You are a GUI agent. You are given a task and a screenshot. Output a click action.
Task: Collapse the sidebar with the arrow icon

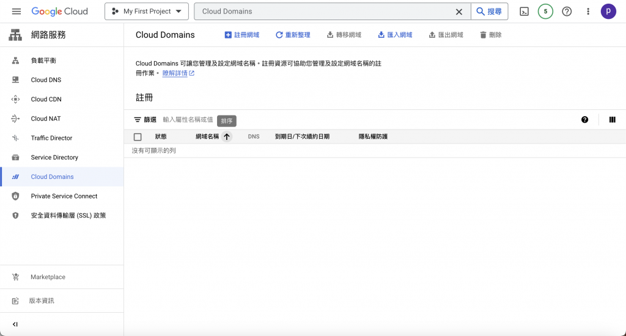[15, 324]
